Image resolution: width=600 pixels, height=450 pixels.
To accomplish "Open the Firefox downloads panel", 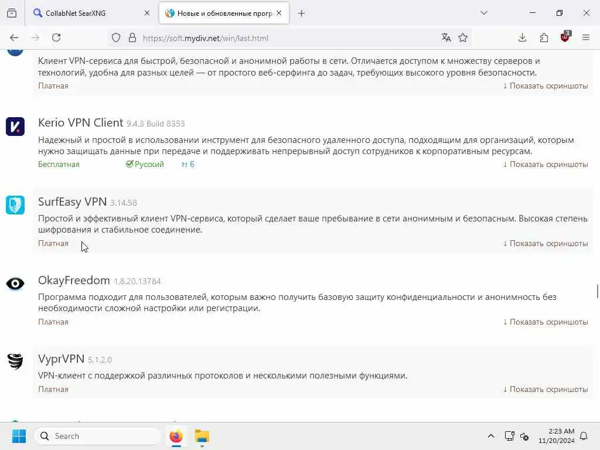I will (x=522, y=37).
